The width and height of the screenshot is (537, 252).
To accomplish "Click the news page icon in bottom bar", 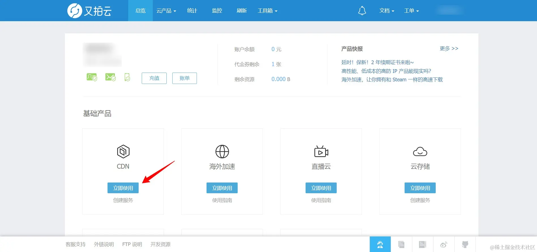I will 422,244.
